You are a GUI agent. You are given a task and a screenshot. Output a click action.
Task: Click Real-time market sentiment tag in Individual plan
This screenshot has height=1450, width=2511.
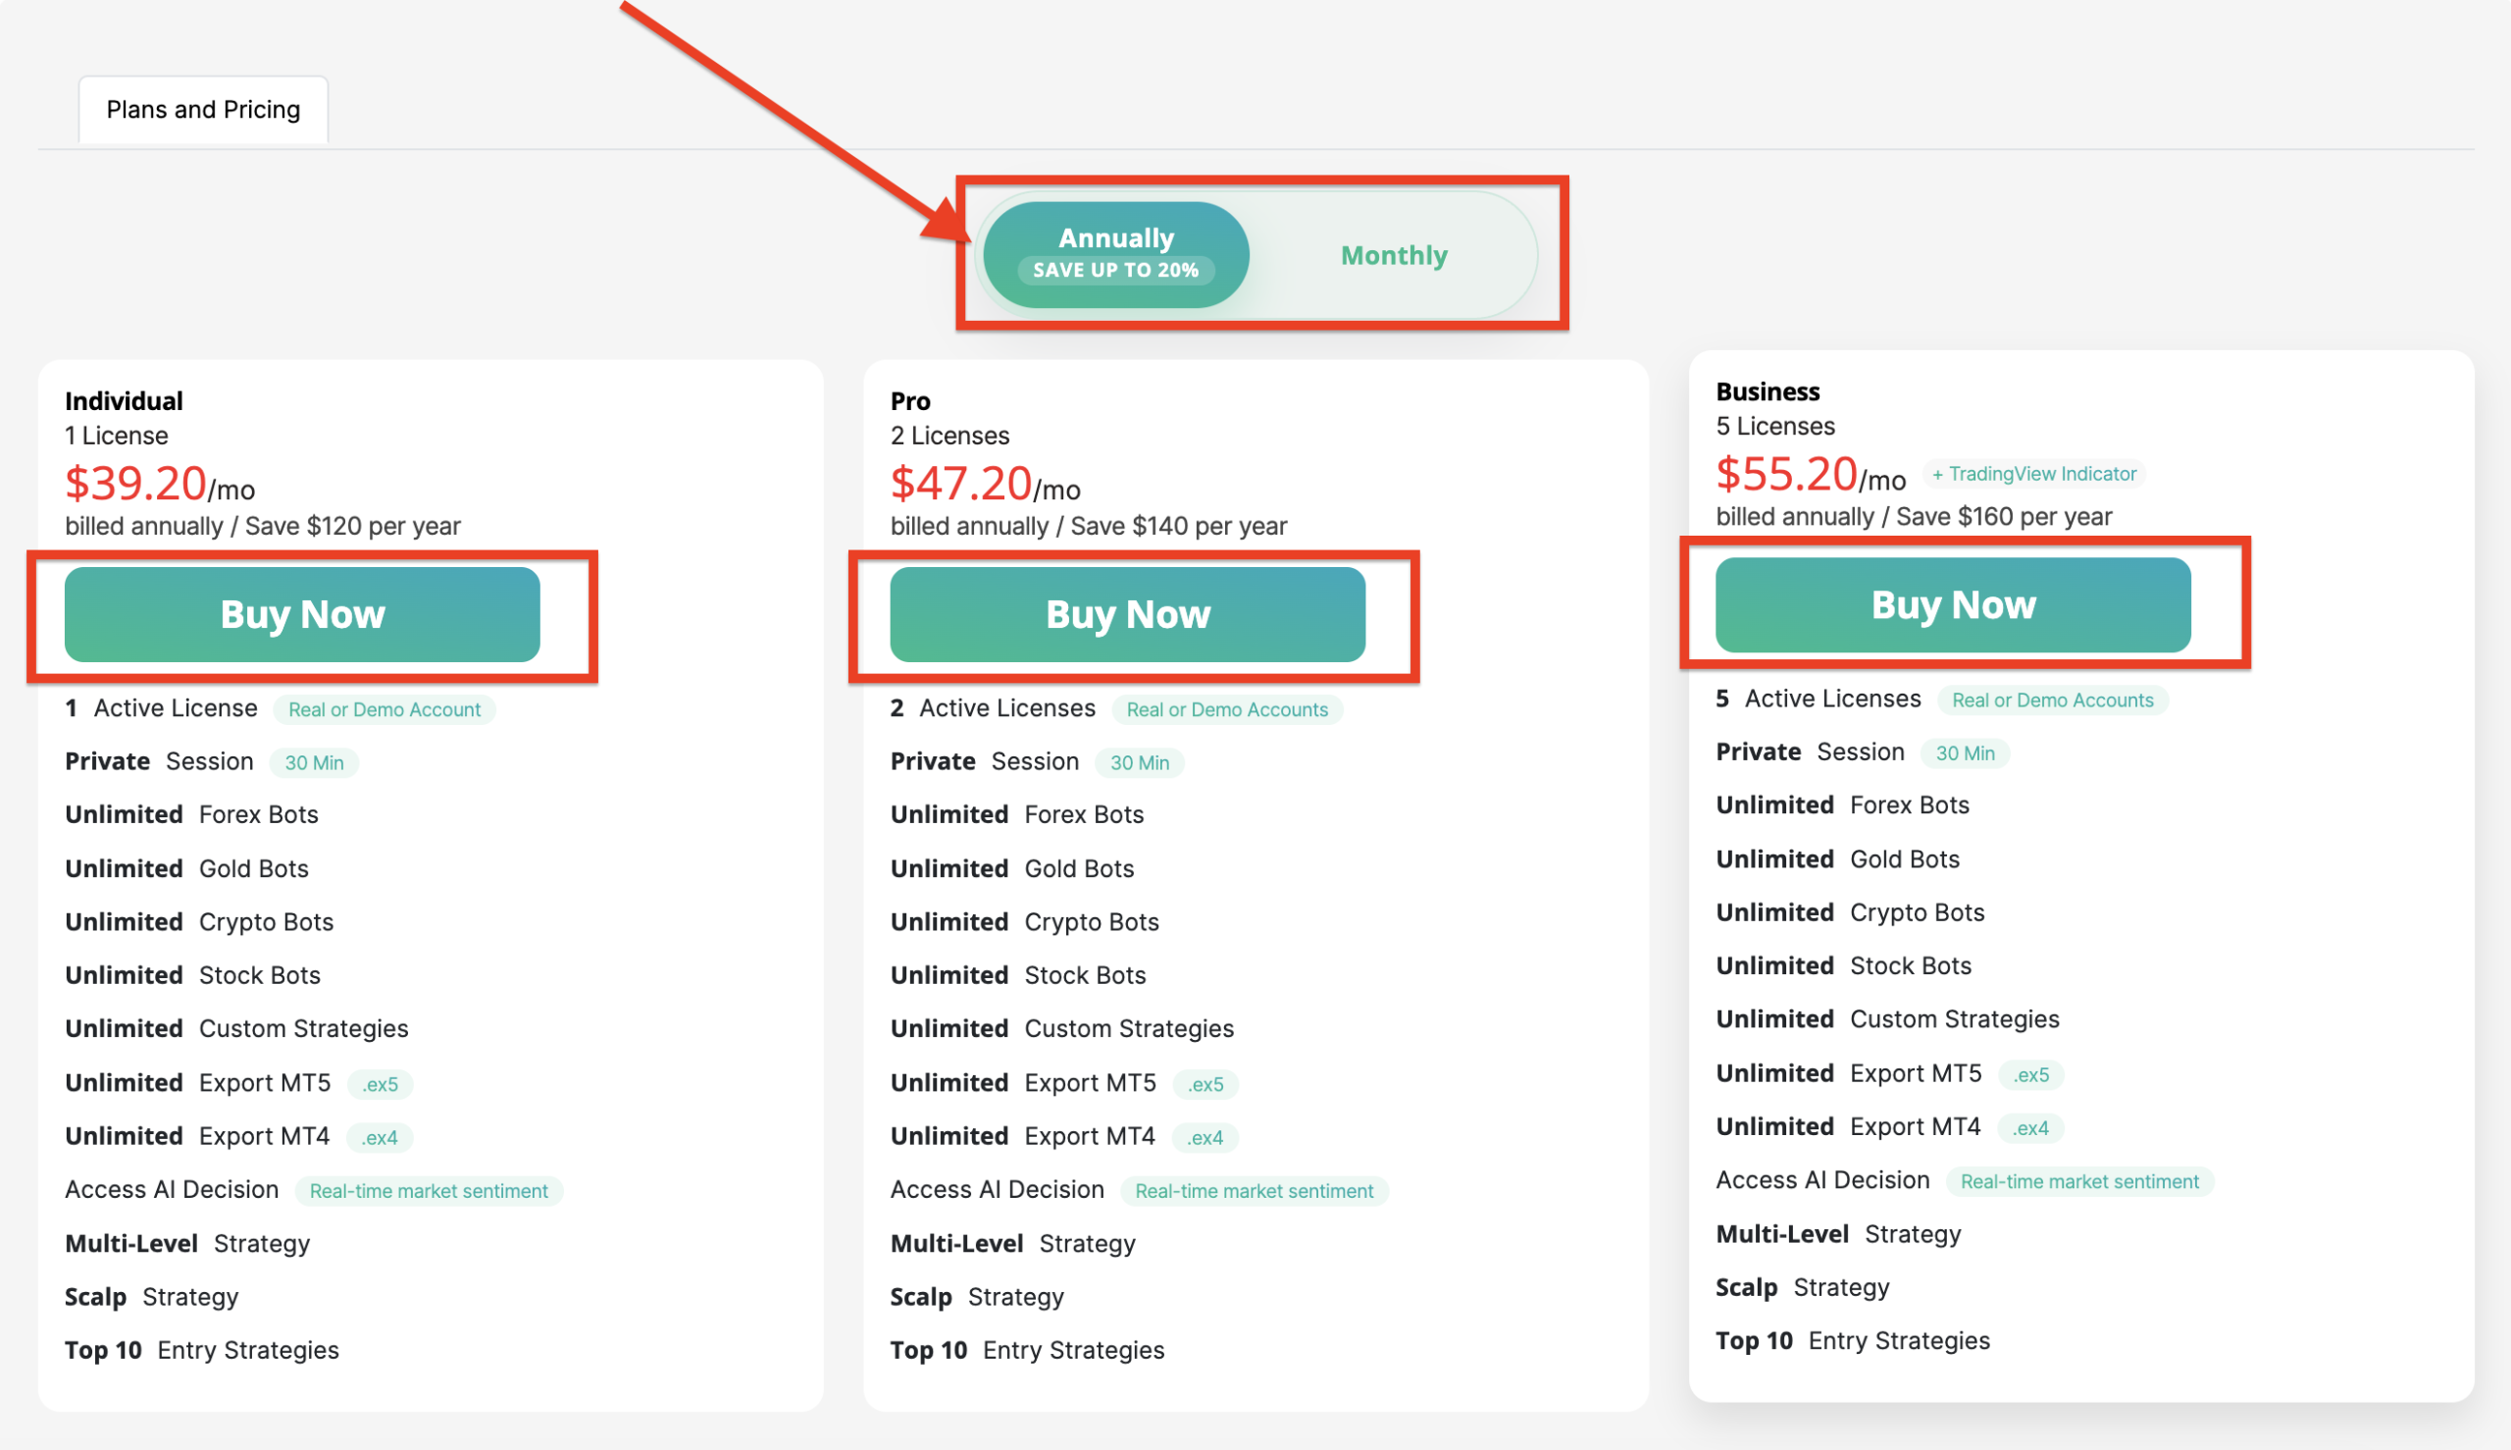(x=428, y=1191)
